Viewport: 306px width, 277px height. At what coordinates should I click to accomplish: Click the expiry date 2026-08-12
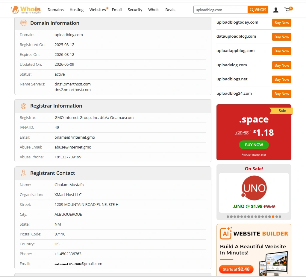[x=64, y=55]
